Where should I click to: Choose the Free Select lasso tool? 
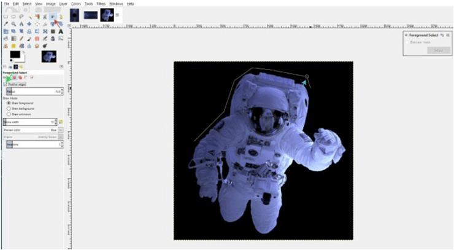pos(21,17)
